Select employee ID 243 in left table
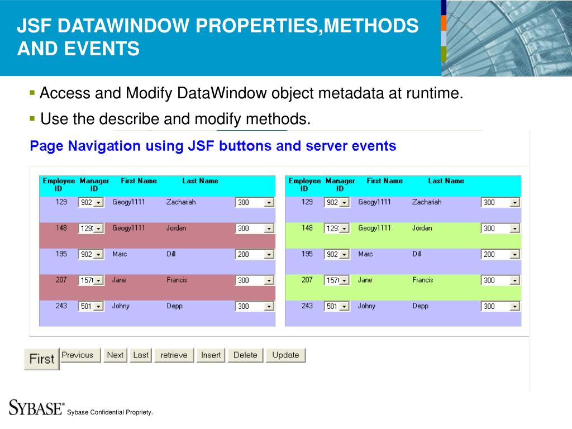Screen dimensions: 572x429 click(61, 306)
